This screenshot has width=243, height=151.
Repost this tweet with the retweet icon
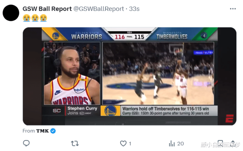point(75,144)
